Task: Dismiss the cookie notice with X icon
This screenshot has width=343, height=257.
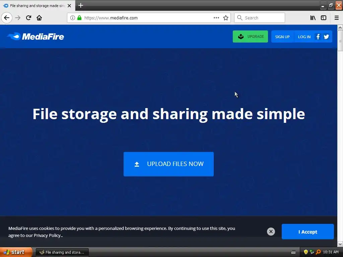Action: pos(271,232)
